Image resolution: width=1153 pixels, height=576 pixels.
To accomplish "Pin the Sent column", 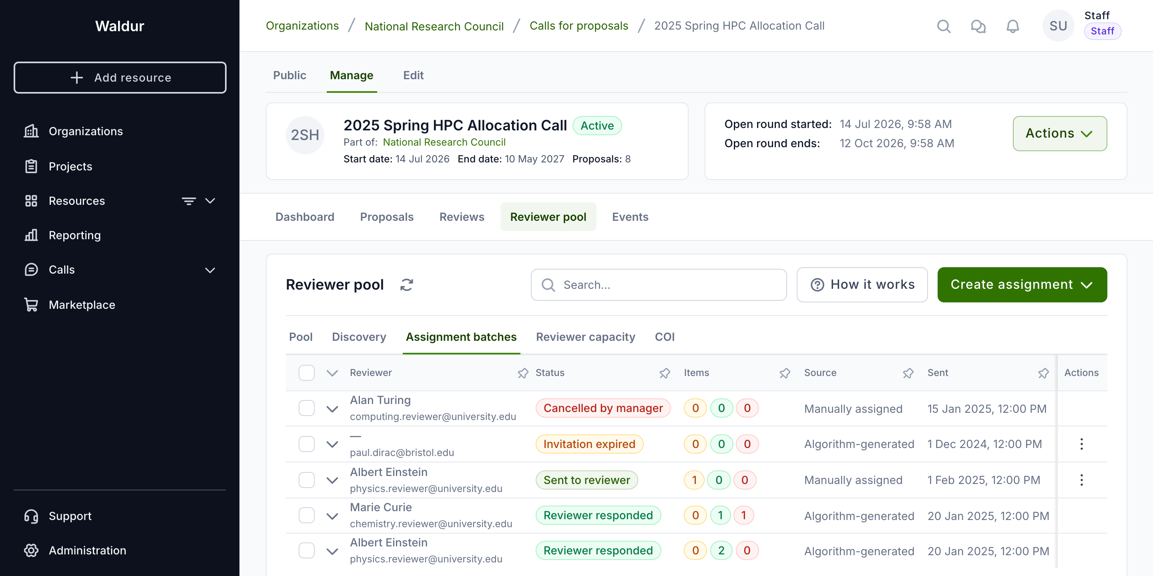I will [1043, 373].
